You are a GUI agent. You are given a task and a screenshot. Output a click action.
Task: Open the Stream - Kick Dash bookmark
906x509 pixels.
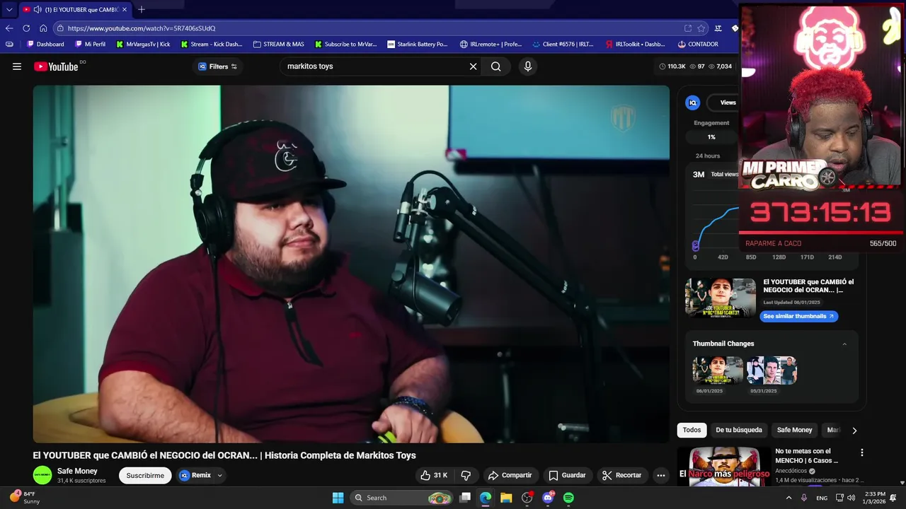[212, 44]
